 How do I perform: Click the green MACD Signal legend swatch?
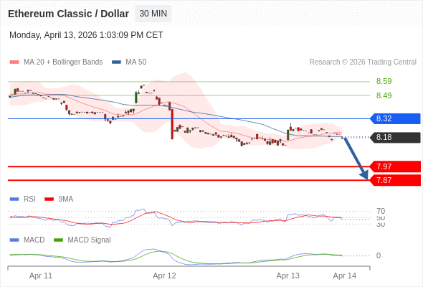pyautogui.click(x=58, y=240)
